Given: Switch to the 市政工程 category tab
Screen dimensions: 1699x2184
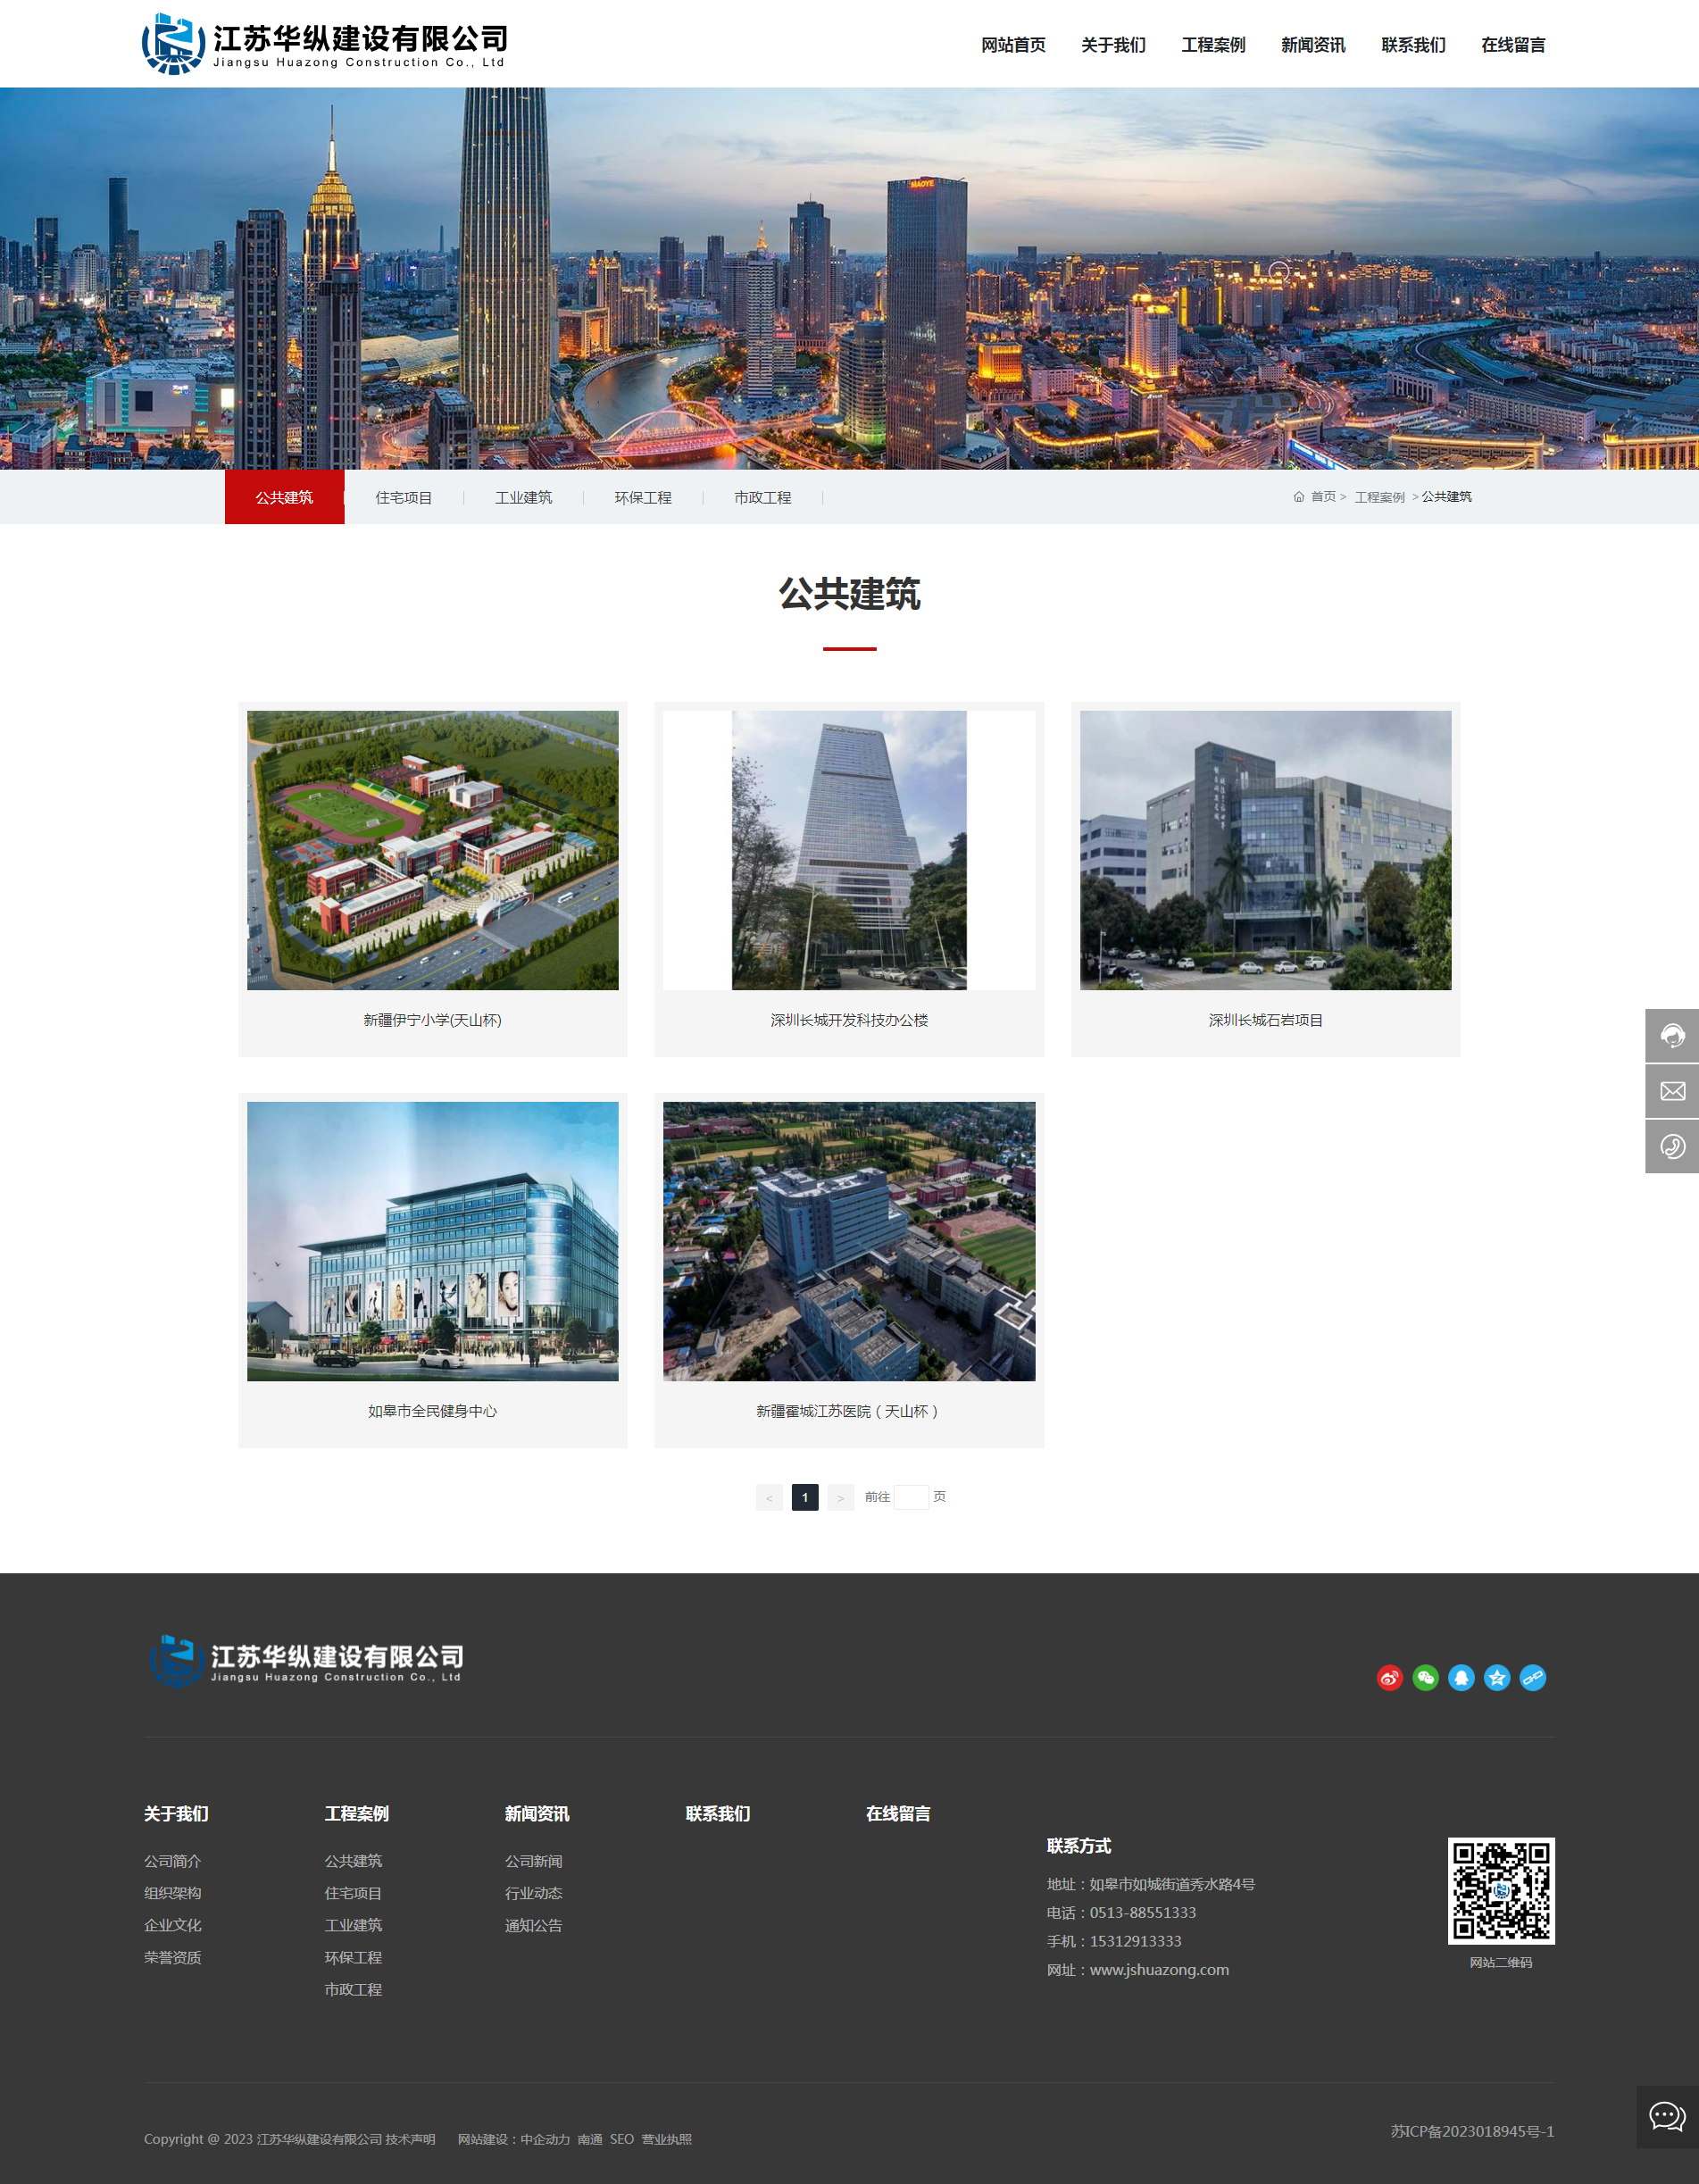Looking at the screenshot, I should click(x=763, y=497).
